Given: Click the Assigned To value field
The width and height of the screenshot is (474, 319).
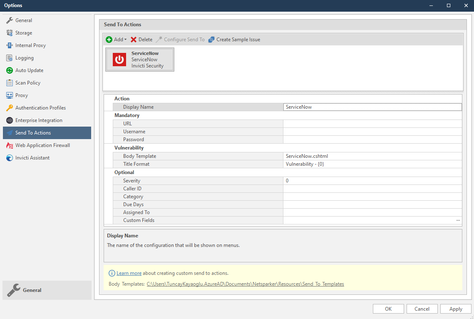Looking at the screenshot, I should tap(372, 212).
